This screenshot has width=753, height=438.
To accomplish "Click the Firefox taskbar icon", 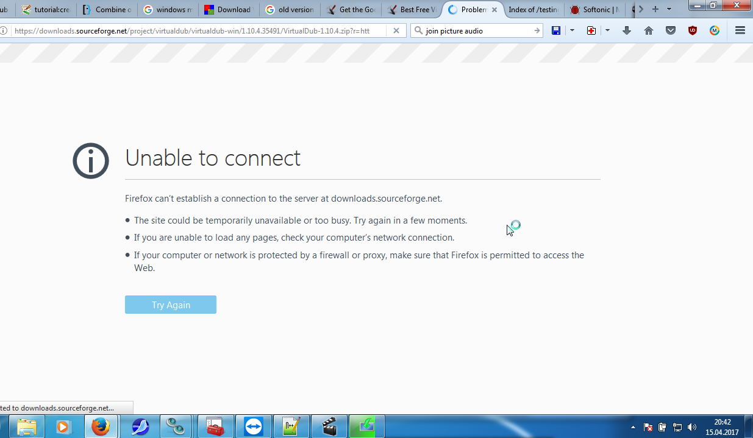I will (x=101, y=426).
